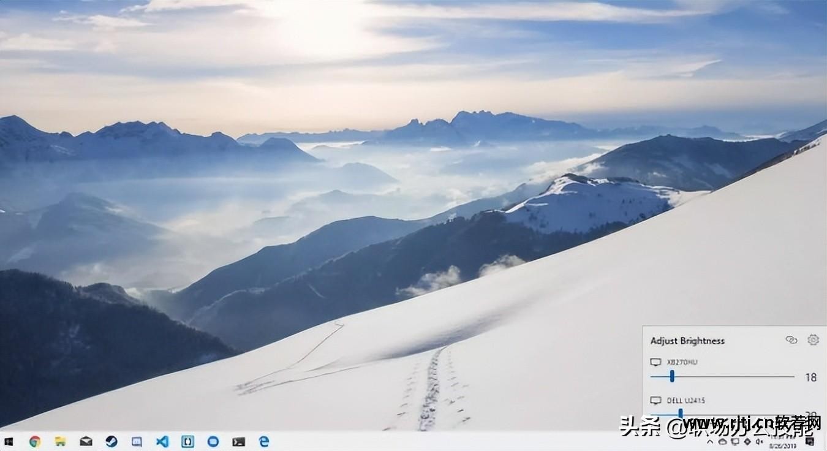Open File Explorer from the taskbar

point(60,441)
